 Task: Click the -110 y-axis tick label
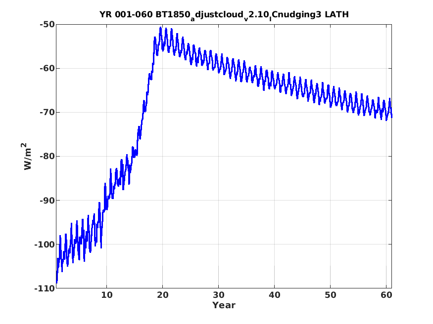click(x=45, y=288)
